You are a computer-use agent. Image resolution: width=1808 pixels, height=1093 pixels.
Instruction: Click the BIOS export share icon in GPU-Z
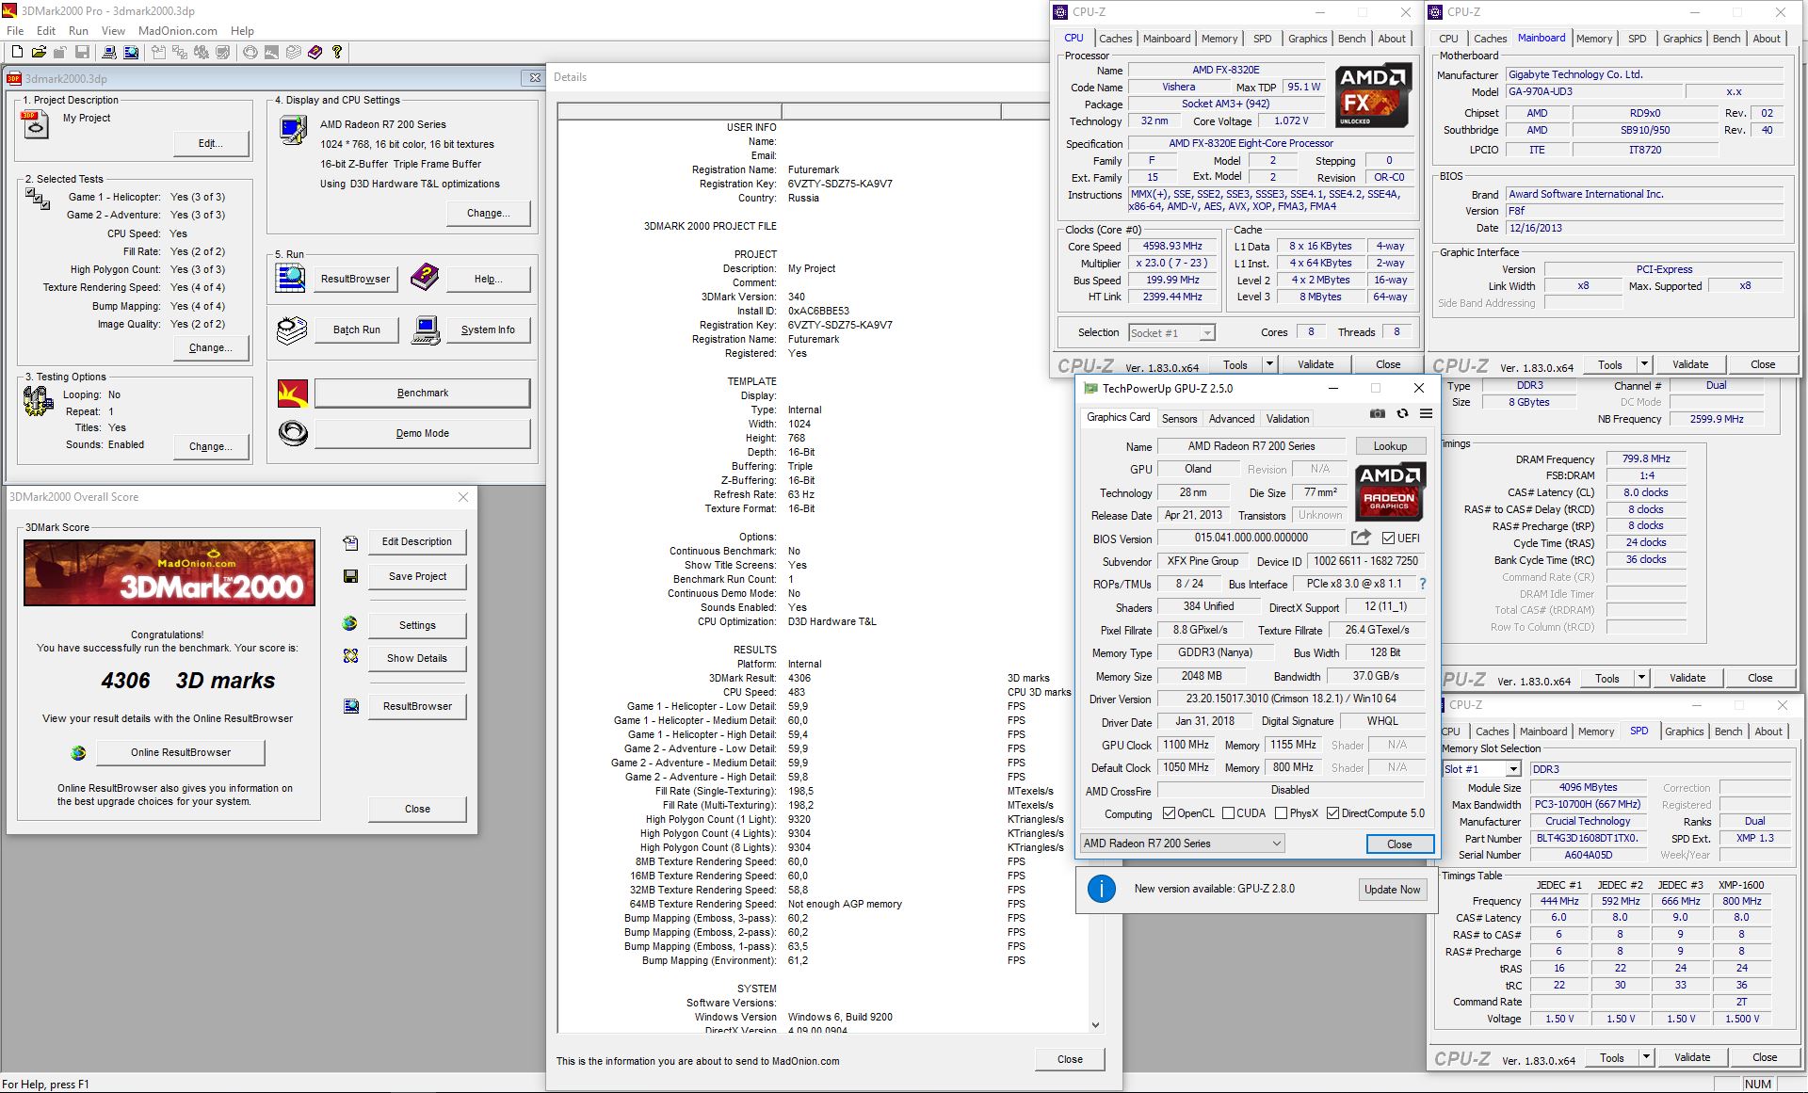pos(1361,538)
